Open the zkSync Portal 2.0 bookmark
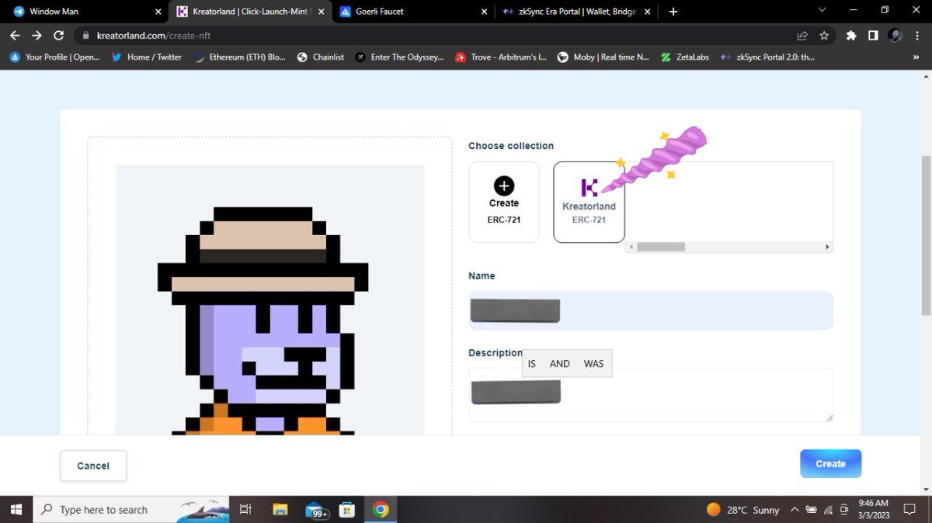 (768, 57)
